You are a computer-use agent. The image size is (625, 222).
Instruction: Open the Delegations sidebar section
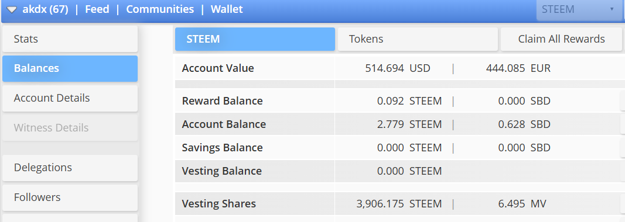(70, 168)
